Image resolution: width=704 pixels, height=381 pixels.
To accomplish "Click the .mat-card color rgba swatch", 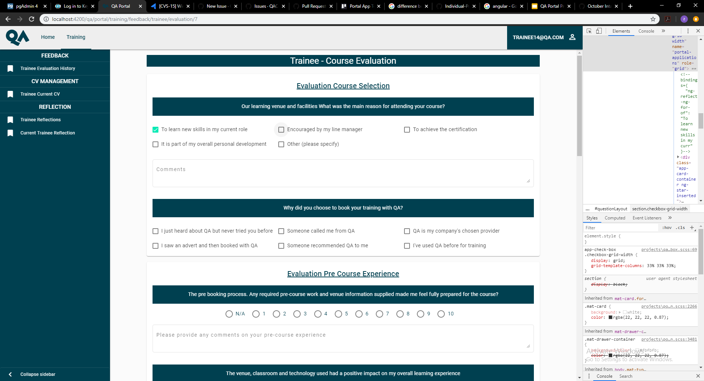I will coord(610,317).
